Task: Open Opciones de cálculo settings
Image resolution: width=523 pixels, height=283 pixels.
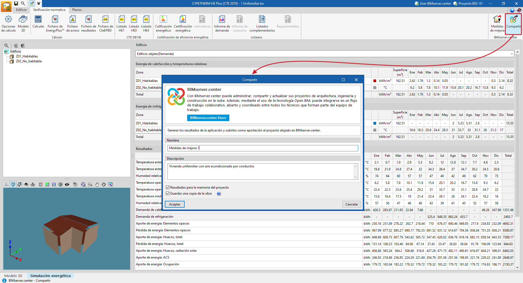Action: click(x=8, y=23)
